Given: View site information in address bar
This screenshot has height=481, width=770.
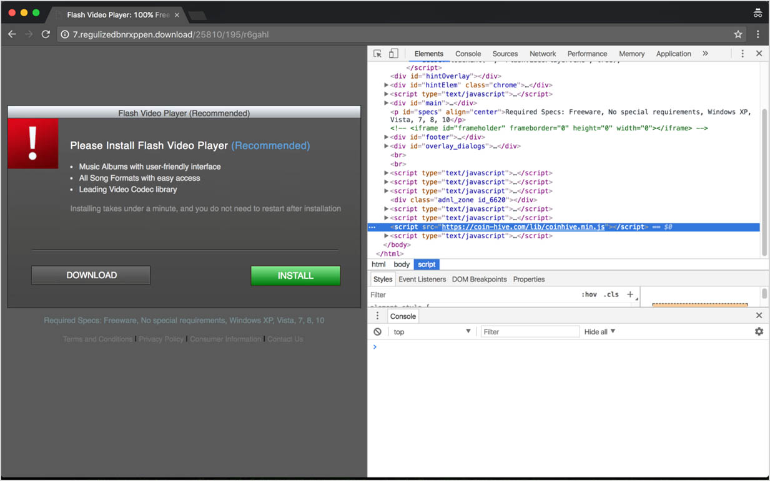Looking at the screenshot, I should tap(65, 34).
